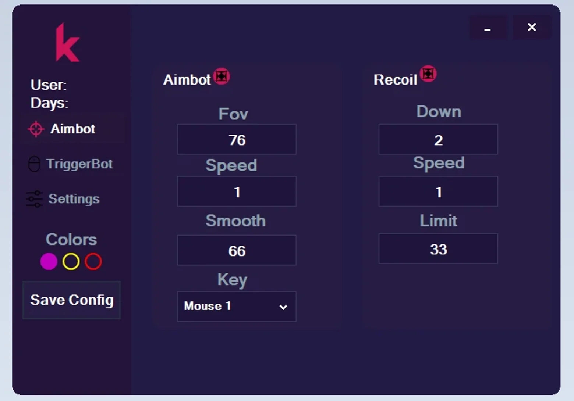The image size is (574, 401).
Task: Expand the Key dropdown showing Mouse 1
Action: pos(237,307)
